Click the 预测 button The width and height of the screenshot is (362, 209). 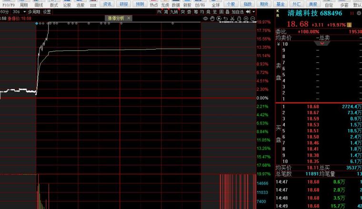[x=140, y=4]
